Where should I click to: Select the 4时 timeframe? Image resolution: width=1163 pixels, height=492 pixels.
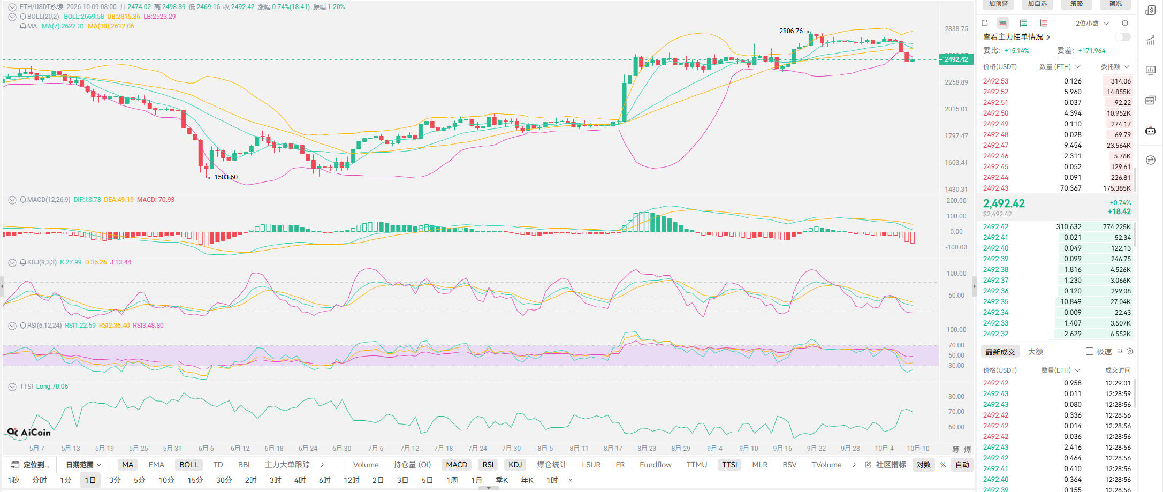click(x=300, y=480)
